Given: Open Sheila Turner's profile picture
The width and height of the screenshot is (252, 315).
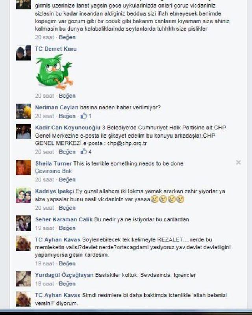Looking at the screenshot, I should pos(24,168).
